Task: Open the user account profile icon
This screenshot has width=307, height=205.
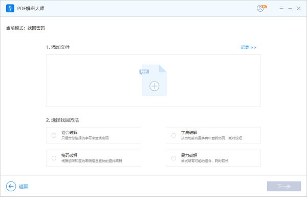Action: click(x=261, y=9)
